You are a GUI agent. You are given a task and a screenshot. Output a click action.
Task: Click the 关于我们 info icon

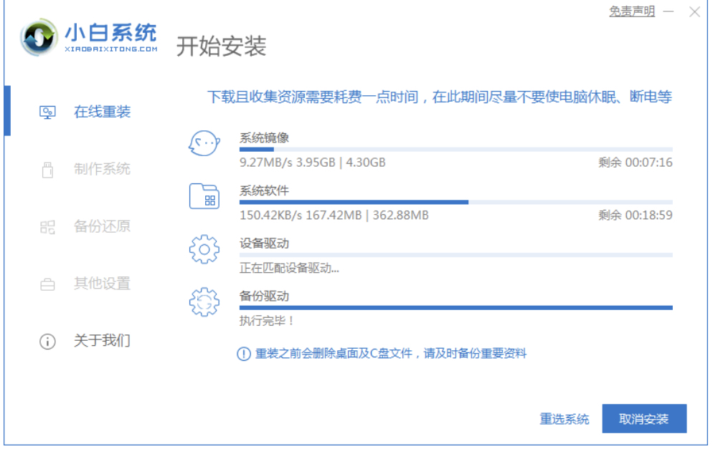(x=47, y=342)
